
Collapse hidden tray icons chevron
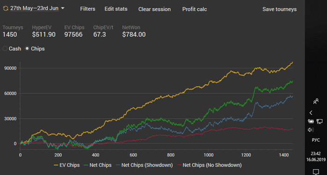coord(311,113)
